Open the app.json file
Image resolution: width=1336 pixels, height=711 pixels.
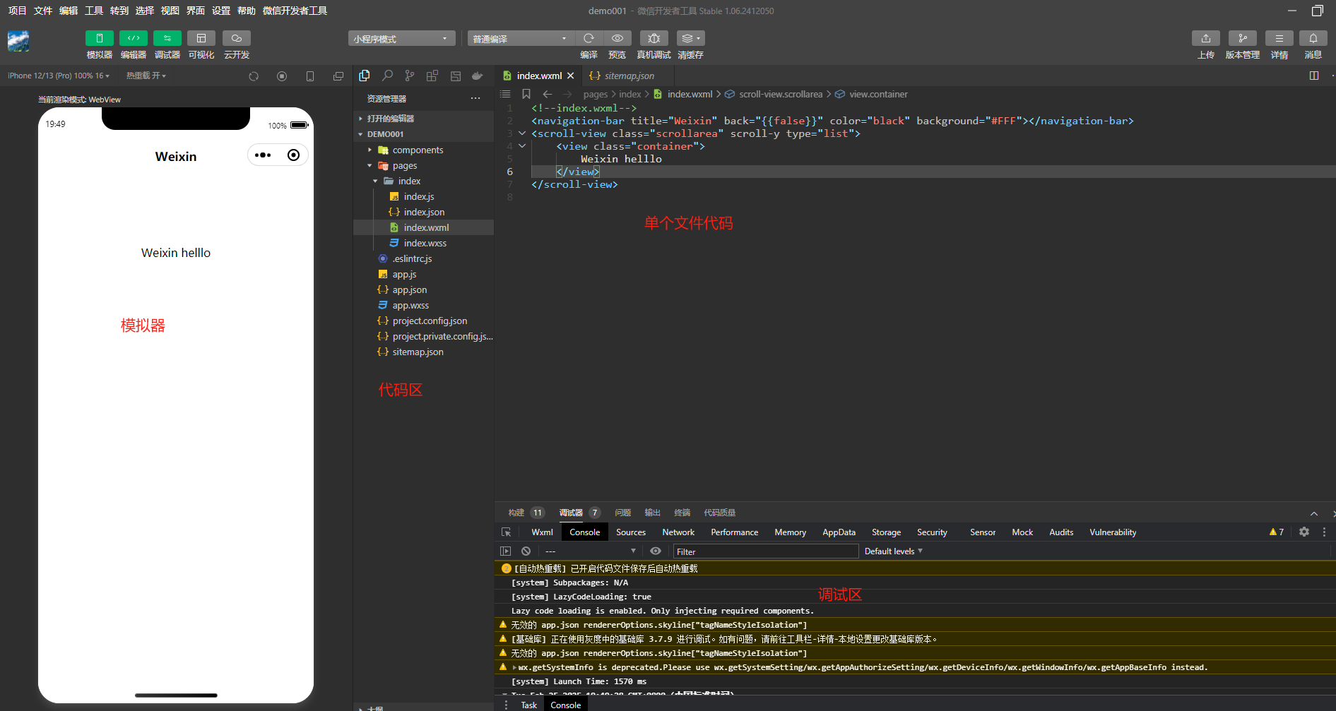click(x=409, y=290)
